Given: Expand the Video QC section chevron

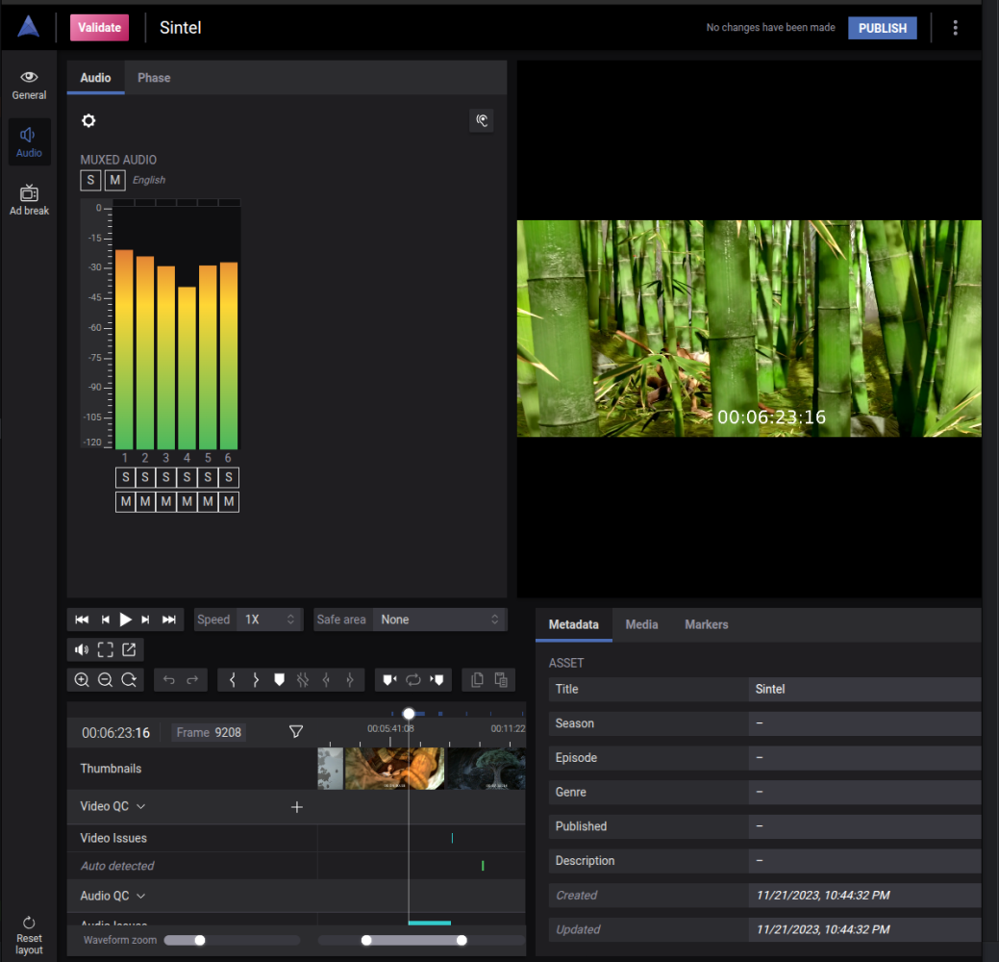Looking at the screenshot, I should [141, 806].
